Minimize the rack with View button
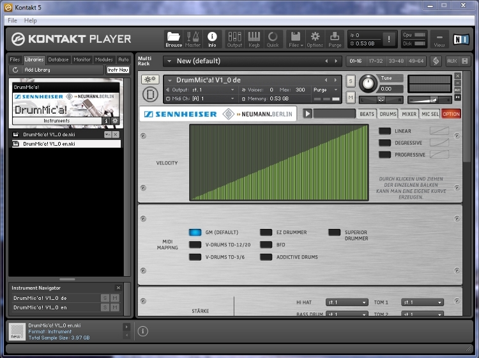The image size is (479, 358). click(x=439, y=40)
